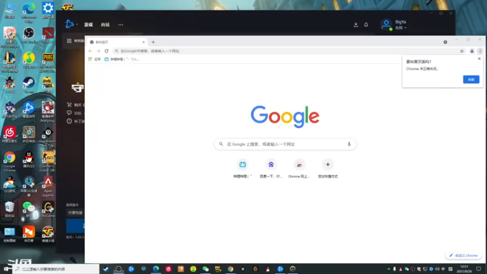Open the game version dropdown in Battle.net

pyautogui.click(x=75, y=213)
